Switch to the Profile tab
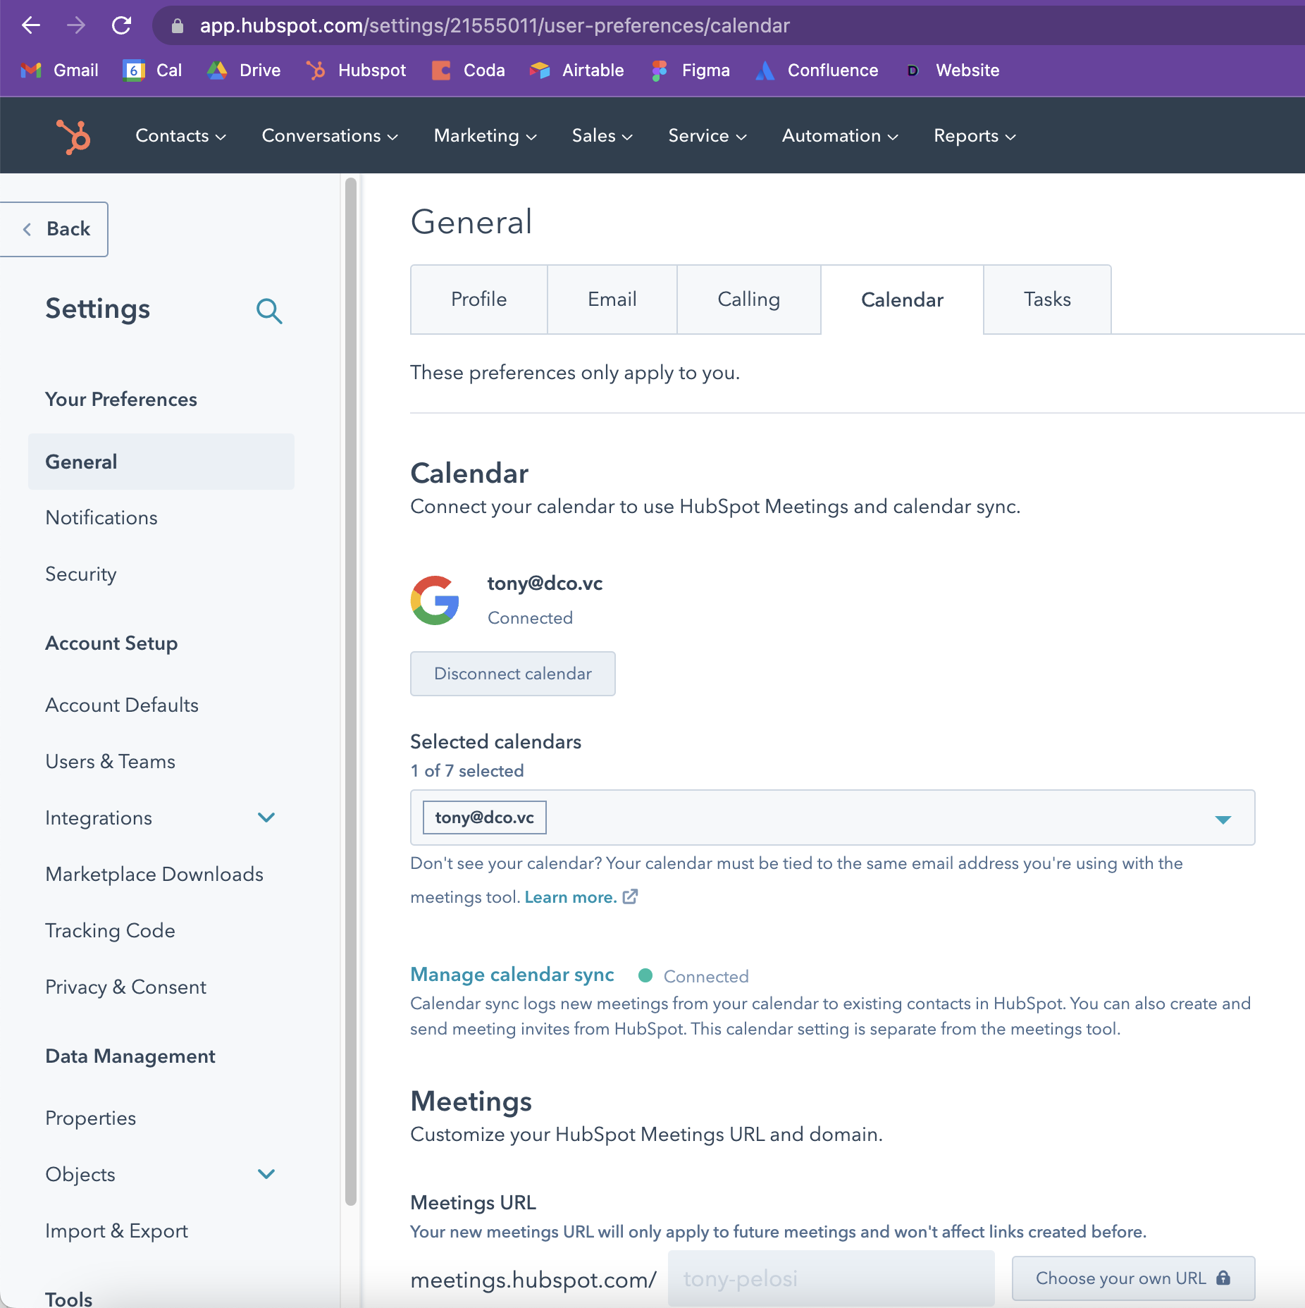The height and width of the screenshot is (1308, 1305). tap(479, 300)
